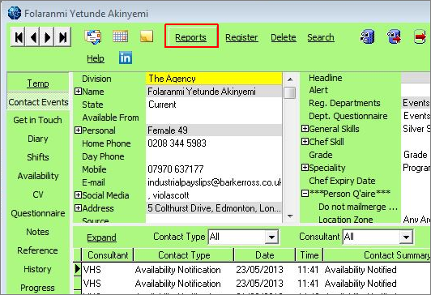The height and width of the screenshot is (295, 431).
Task: Click the scrollbar up arrow in details panel
Action: click(290, 79)
